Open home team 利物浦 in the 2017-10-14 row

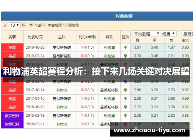point(62,90)
